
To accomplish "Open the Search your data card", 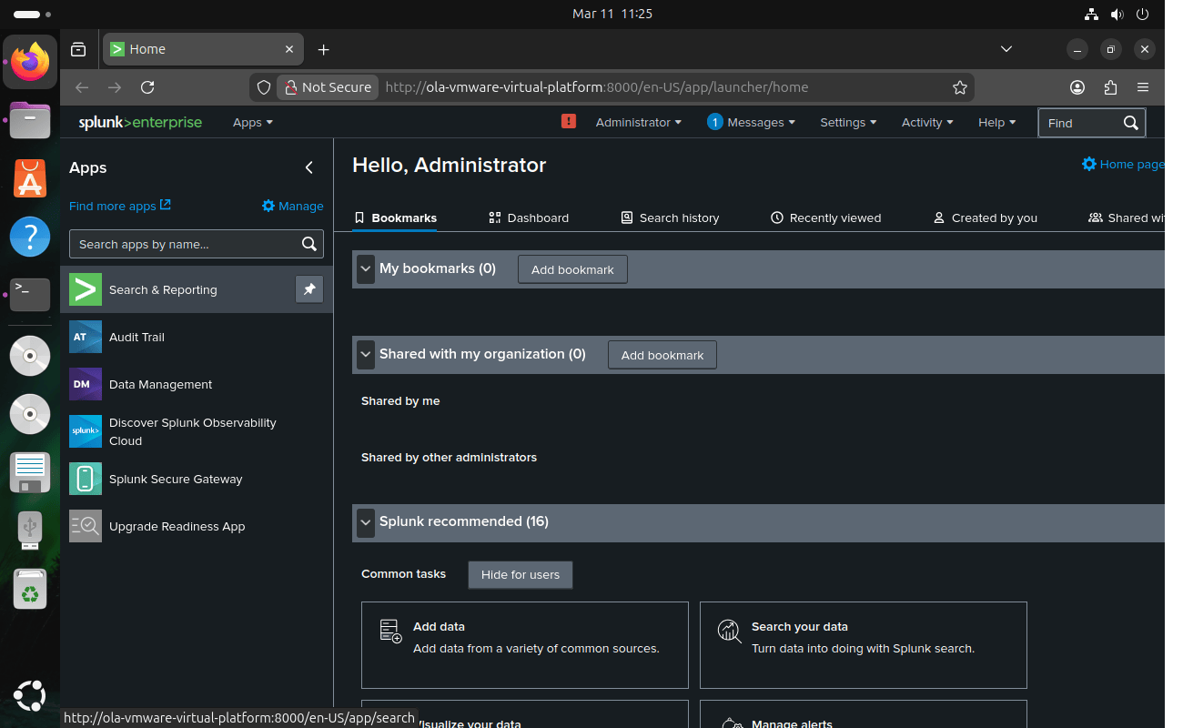I will [x=864, y=644].
